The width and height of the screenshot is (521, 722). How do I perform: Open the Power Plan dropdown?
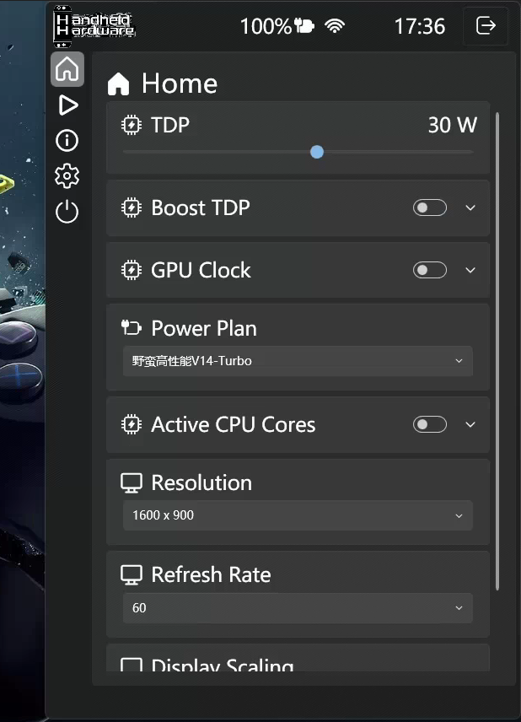(x=298, y=361)
